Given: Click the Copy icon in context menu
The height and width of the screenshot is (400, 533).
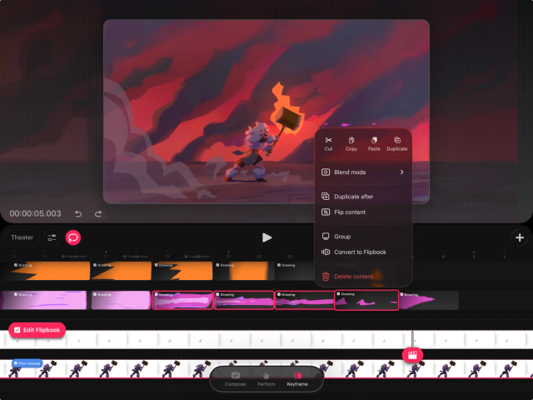Looking at the screenshot, I should click(351, 140).
